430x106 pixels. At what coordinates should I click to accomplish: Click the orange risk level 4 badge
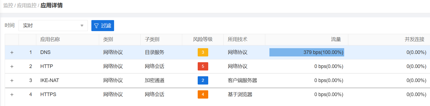pyautogui.click(x=203, y=94)
